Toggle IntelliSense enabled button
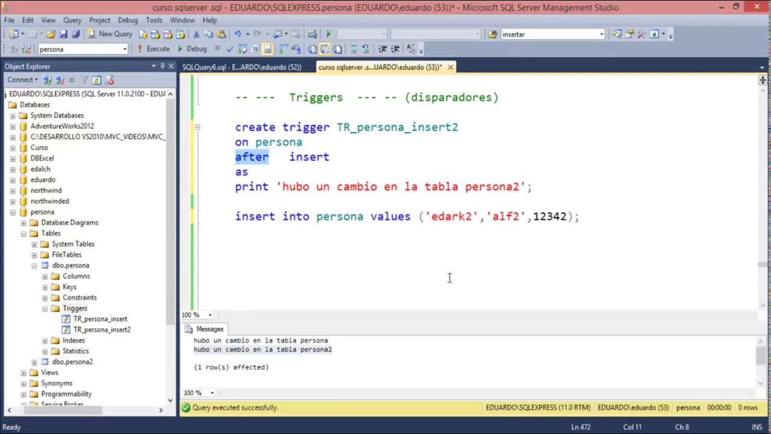This screenshot has width=771, height=434. (267, 49)
